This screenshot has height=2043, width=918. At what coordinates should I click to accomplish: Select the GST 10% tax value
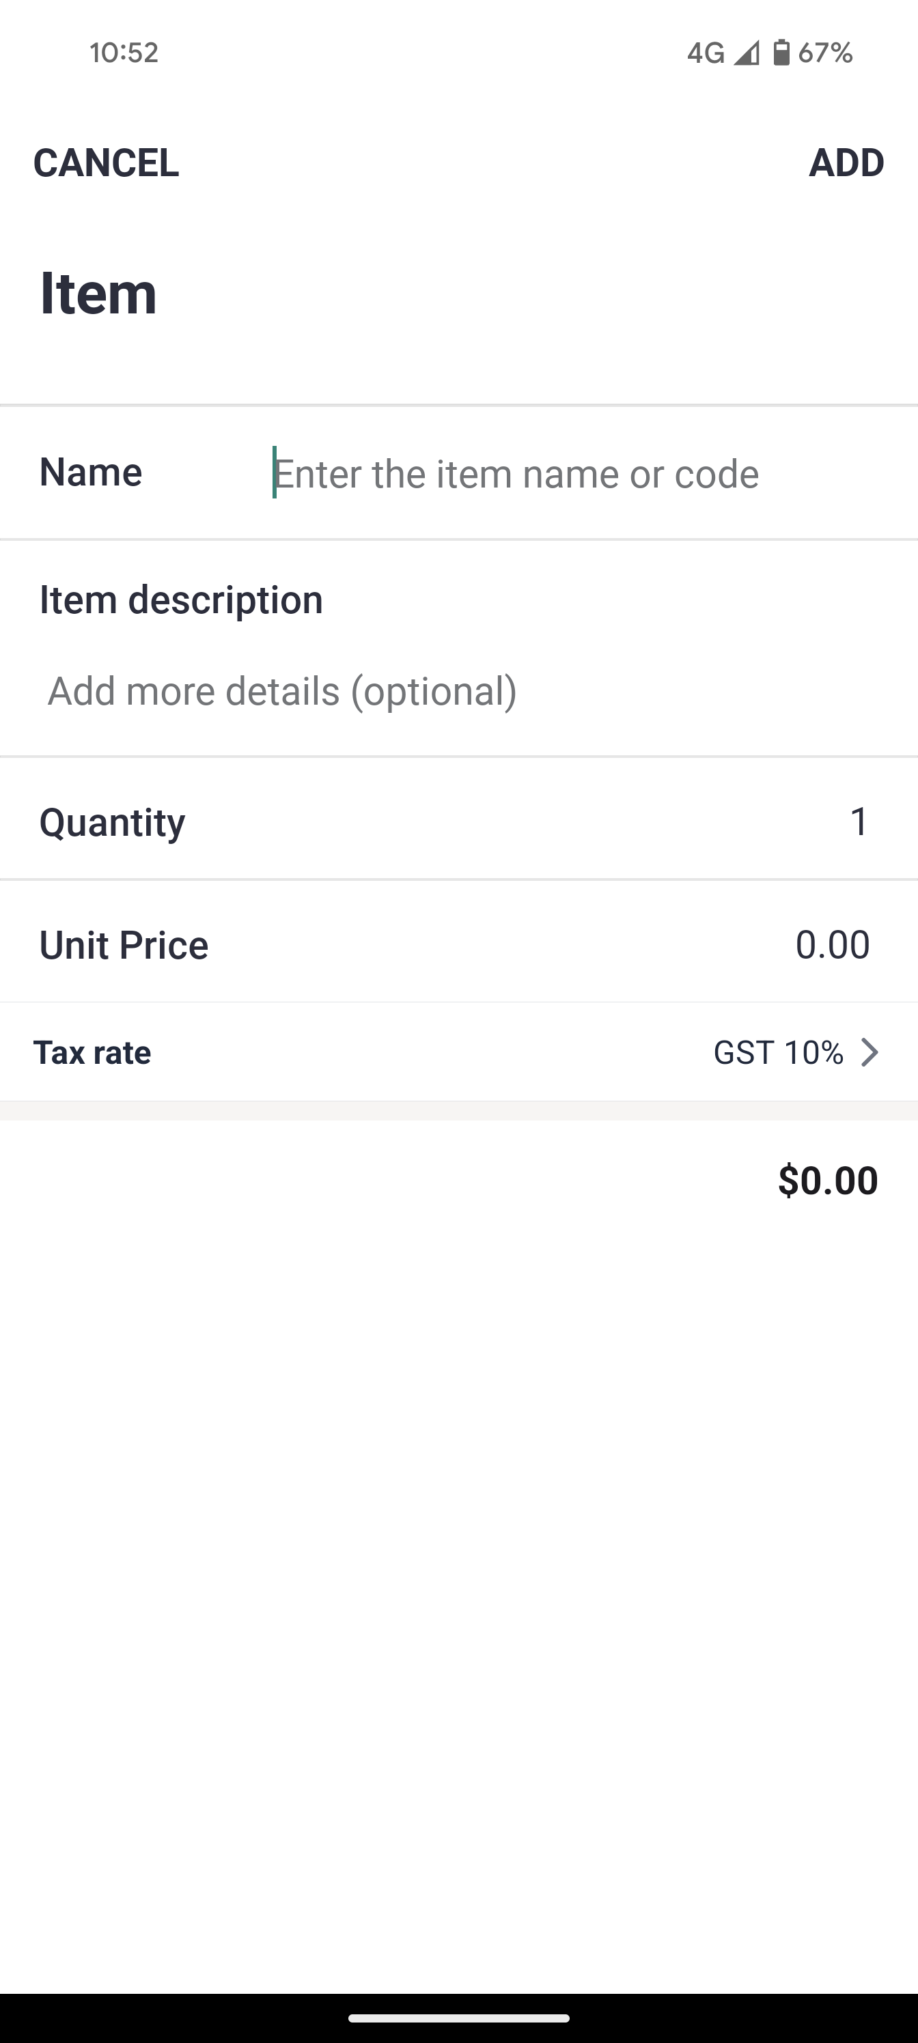click(777, 1052)
